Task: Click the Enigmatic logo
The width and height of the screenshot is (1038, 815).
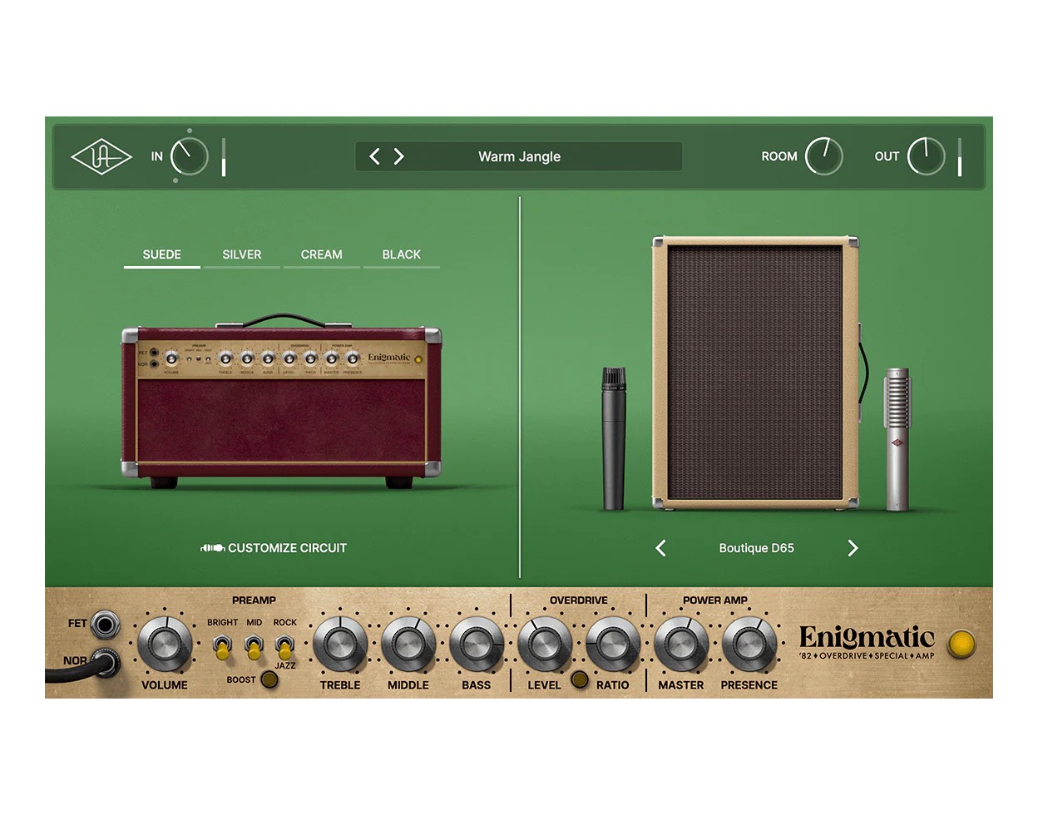Action: pyautogui.click(x=867, y=643)
